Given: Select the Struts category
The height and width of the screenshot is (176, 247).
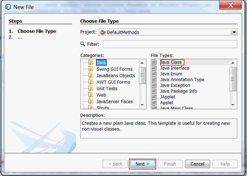Looking at the screenshot, I should pos(103,107).
